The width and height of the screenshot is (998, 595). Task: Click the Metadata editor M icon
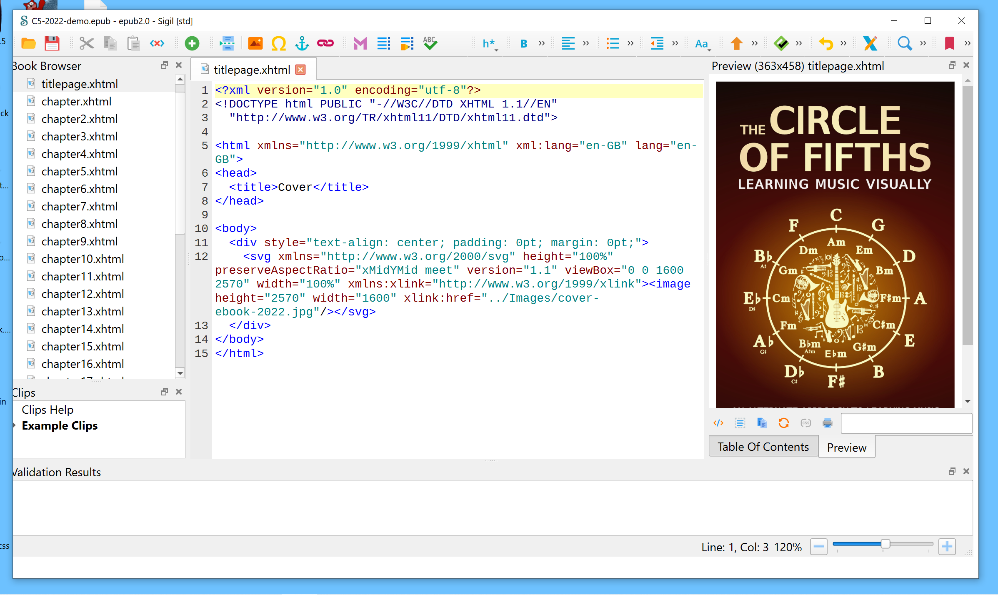360,43
